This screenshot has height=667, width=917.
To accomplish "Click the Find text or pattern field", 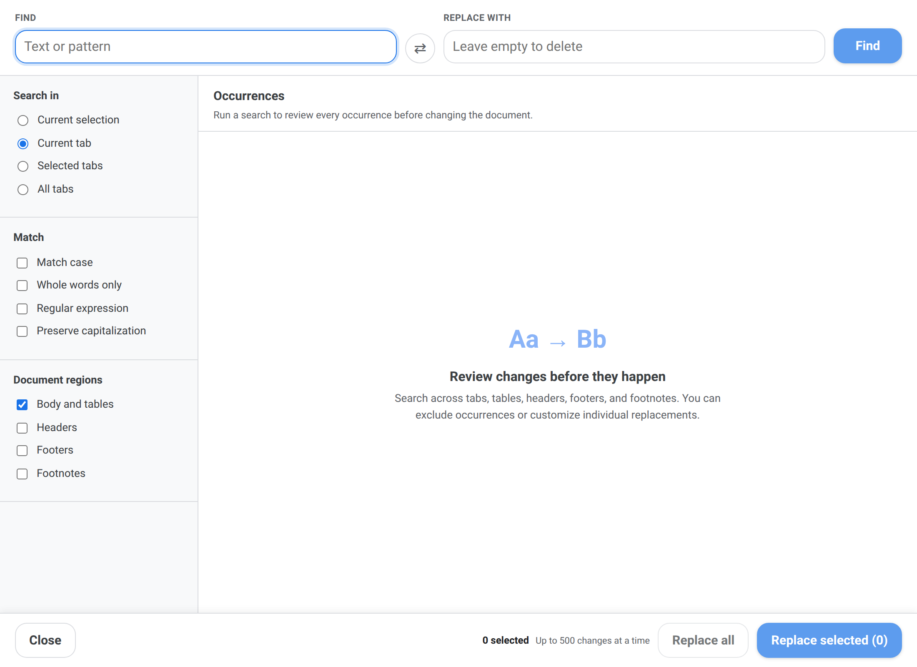I will 205,46.
